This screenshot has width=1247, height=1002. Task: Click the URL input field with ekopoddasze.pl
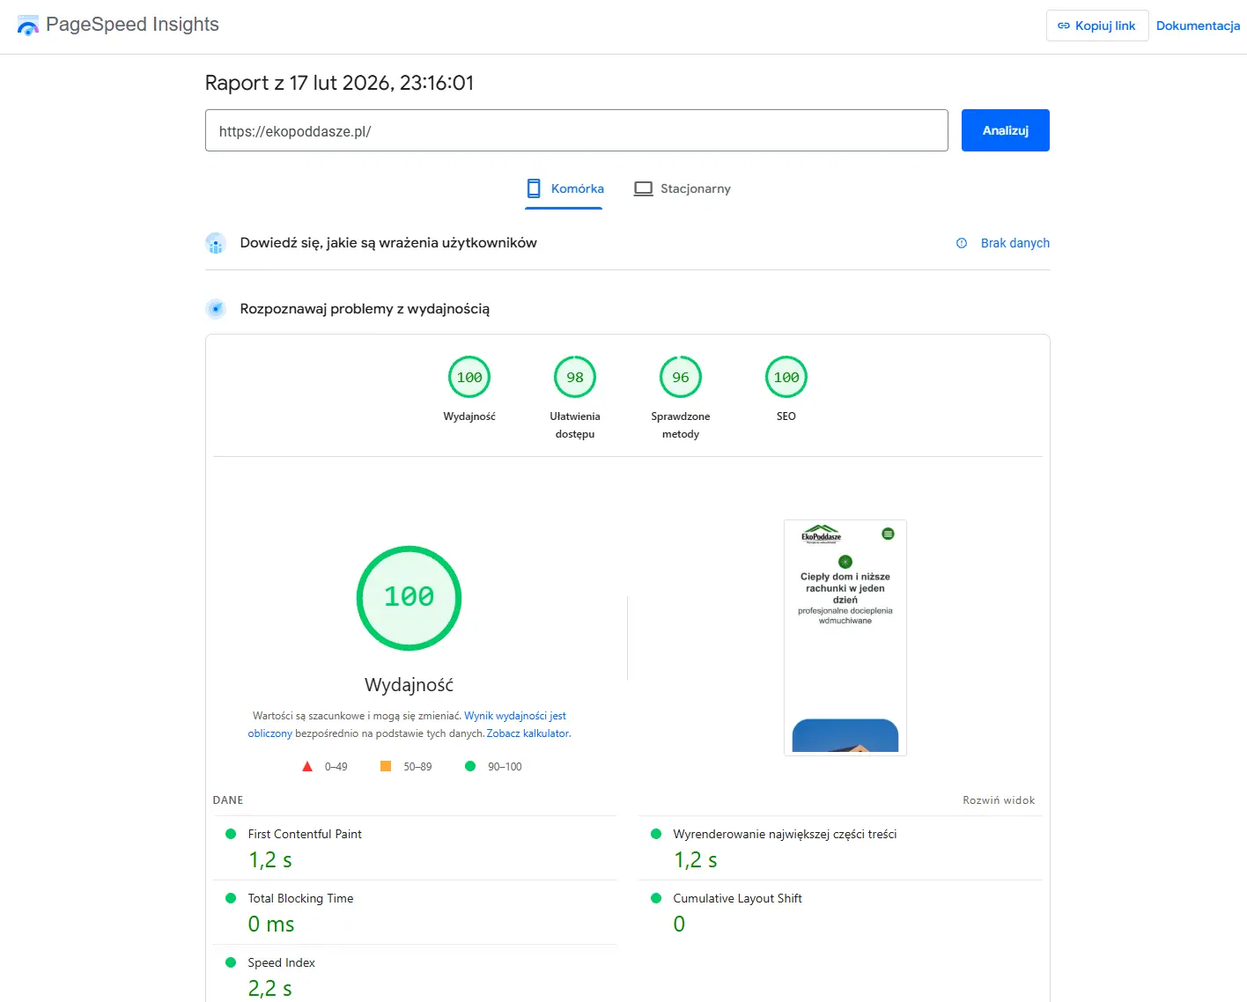(x=576, y=130)
